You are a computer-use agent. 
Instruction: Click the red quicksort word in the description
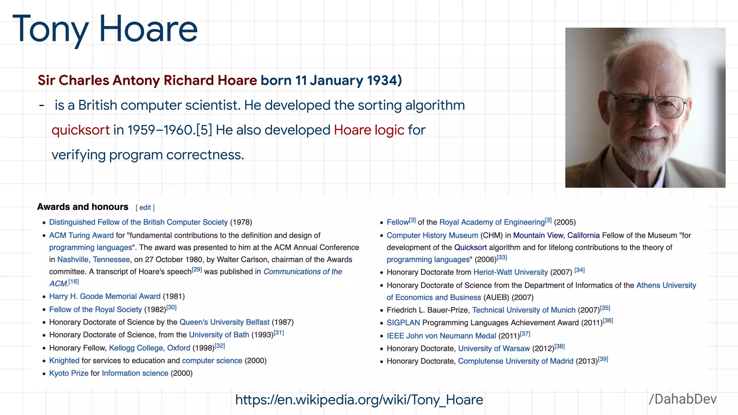(x=81, y=130)
